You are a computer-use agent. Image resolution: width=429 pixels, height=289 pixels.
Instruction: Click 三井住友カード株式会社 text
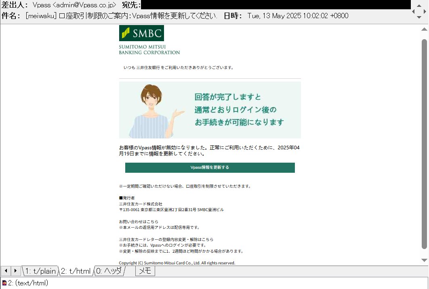141,204
